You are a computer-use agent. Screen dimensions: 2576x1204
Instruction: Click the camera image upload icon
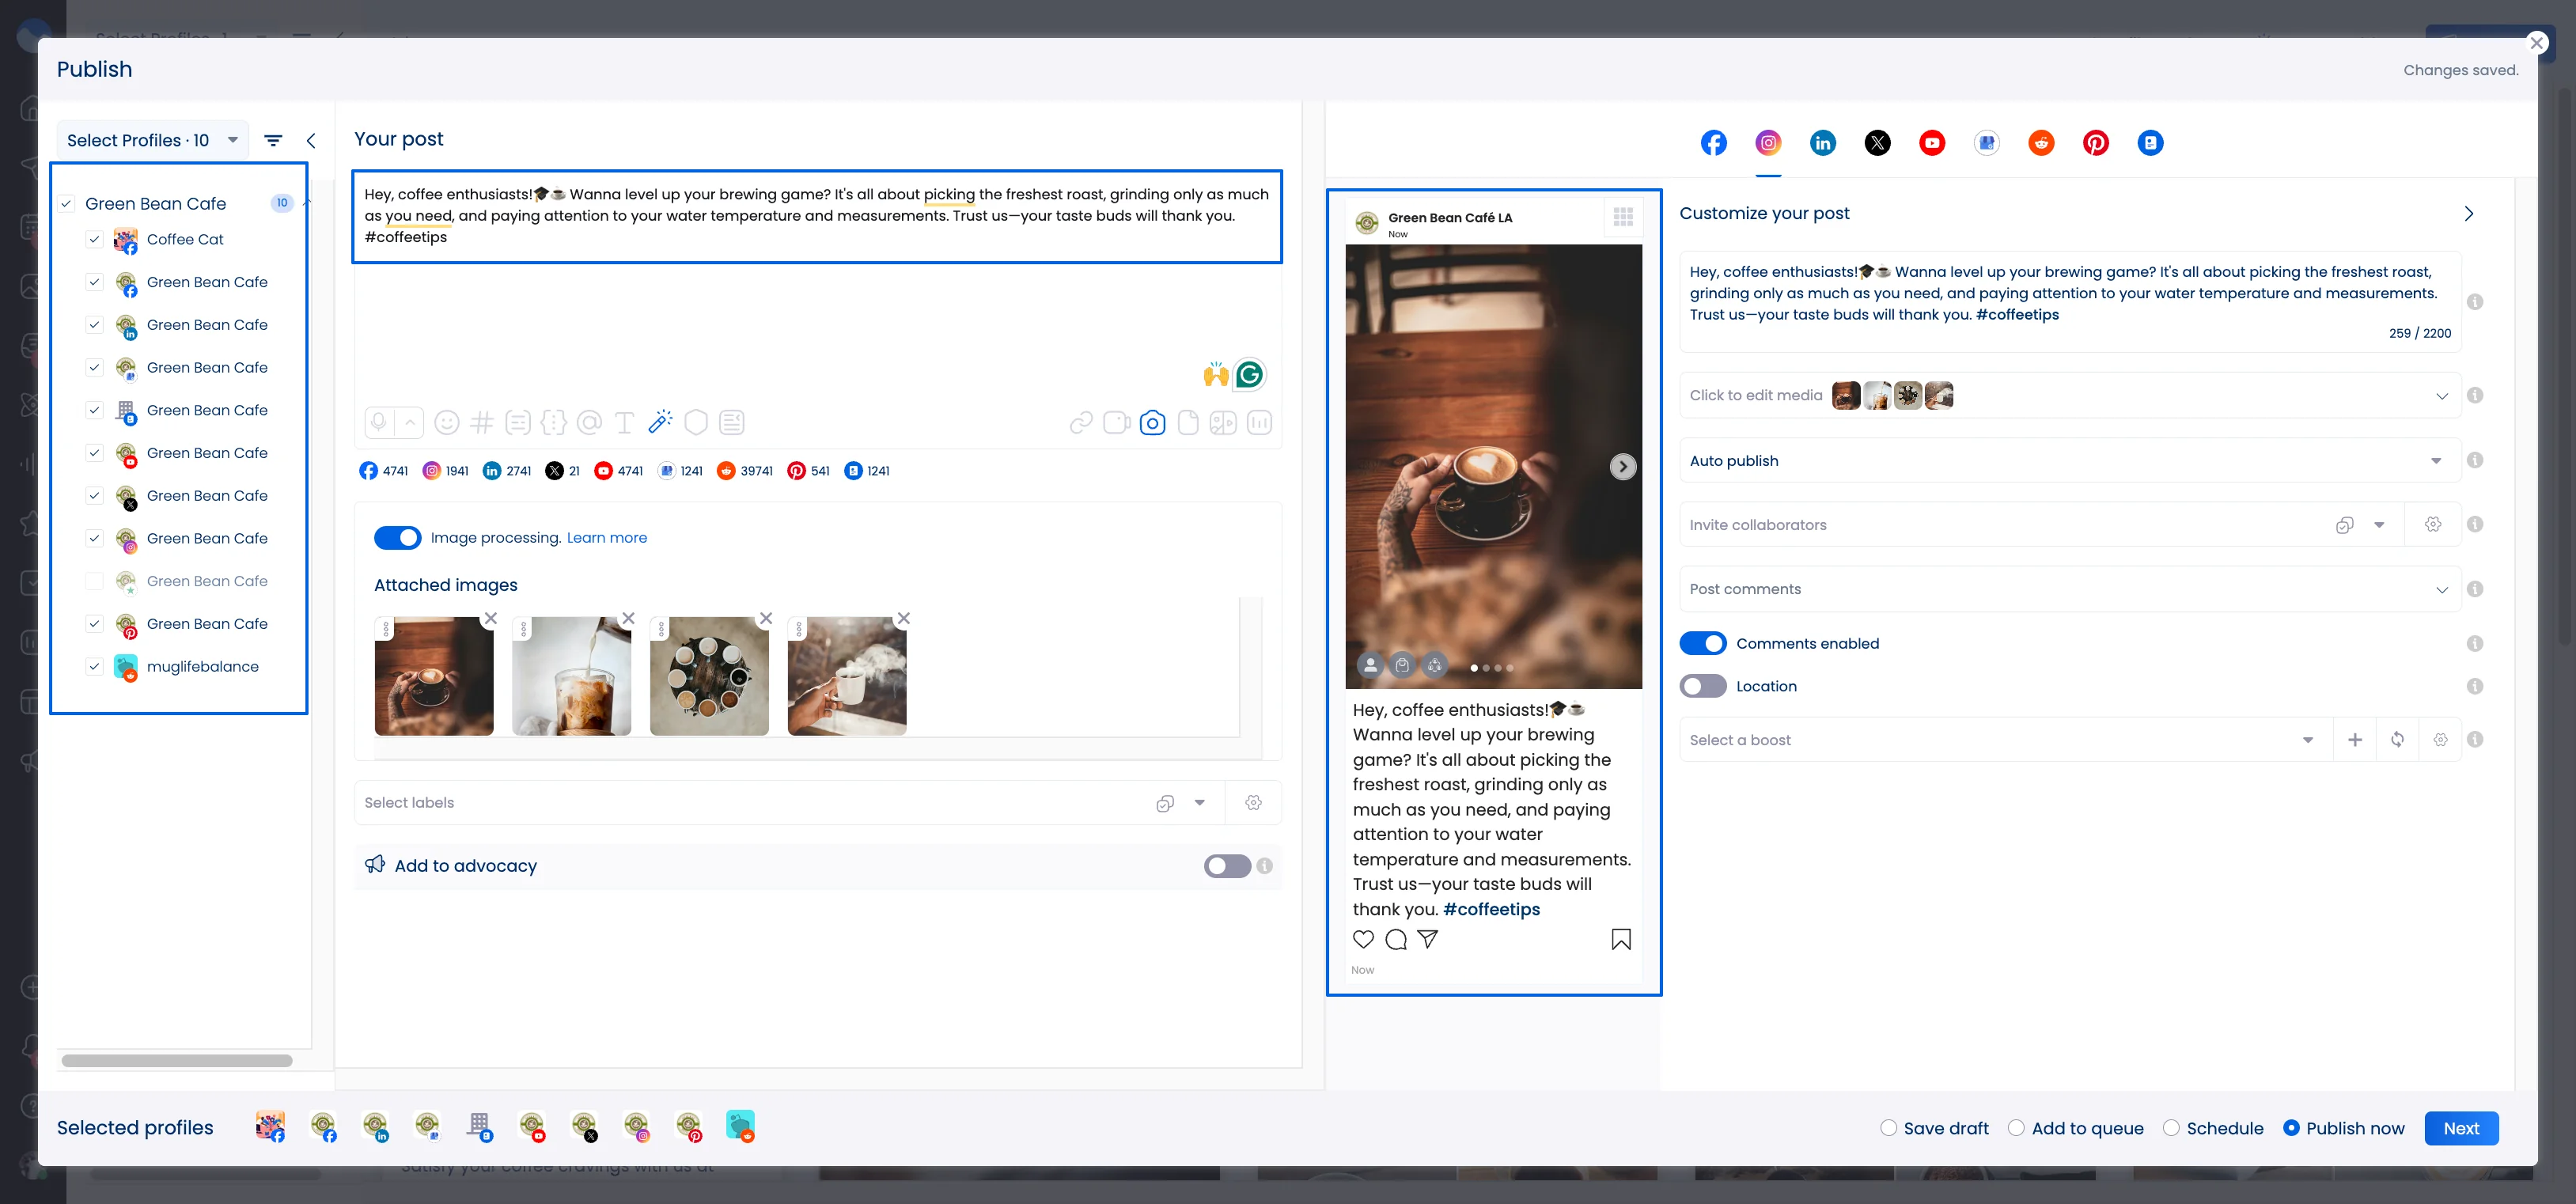[1152, 423]
